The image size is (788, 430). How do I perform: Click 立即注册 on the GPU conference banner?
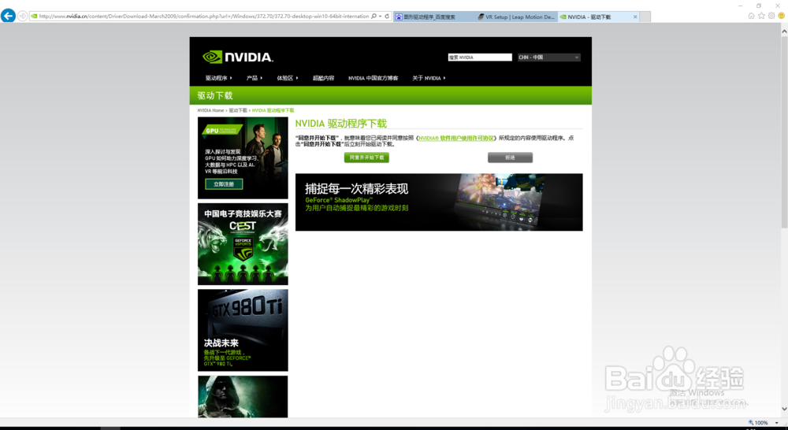click(224, 184)
